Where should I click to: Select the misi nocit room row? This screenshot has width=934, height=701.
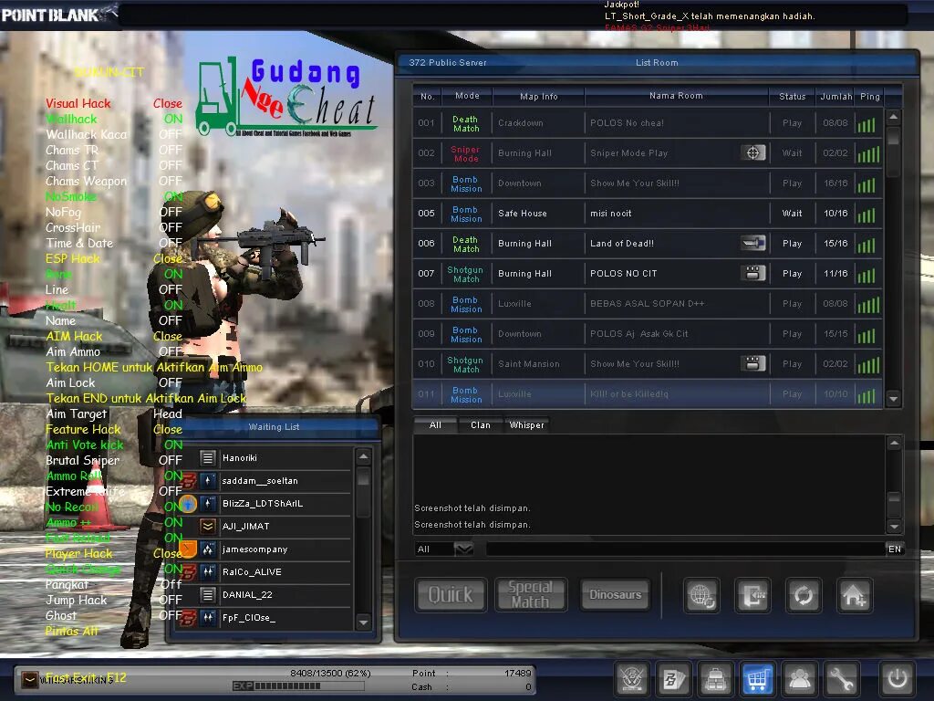pyautogui.click(x=648, y=214)
